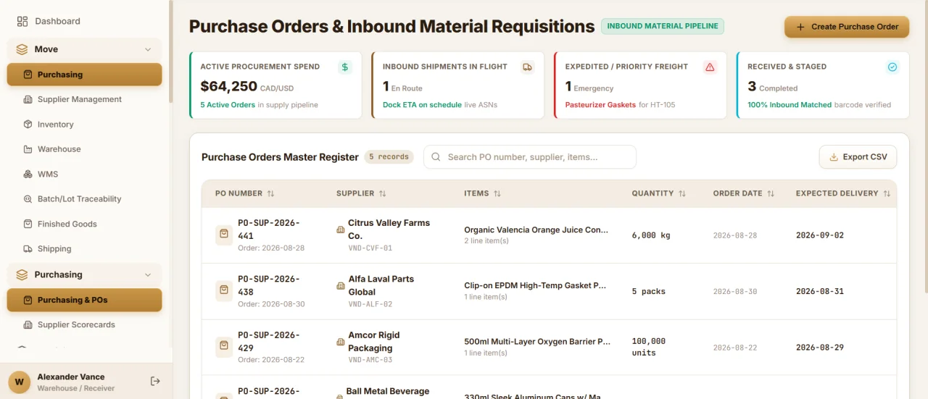Click the warning triangle on expedited freight card

tap(710, 67)
